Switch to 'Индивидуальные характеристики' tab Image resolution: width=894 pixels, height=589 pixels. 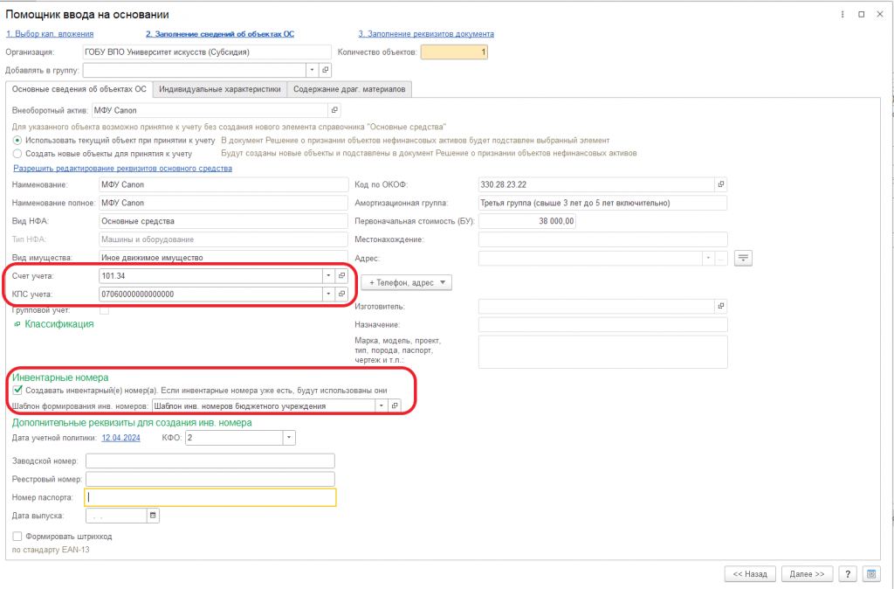[219, 89]
